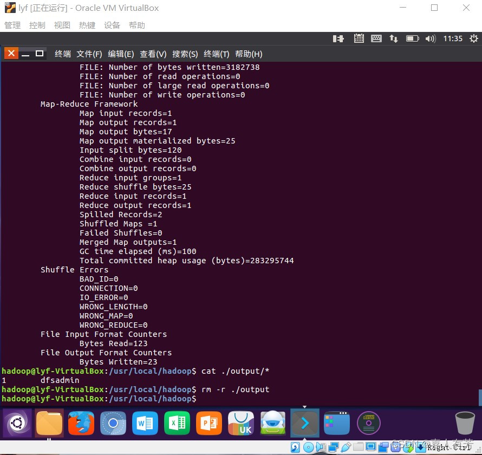Open terminal 查看(V) menu
The width and height of the screenshot is (482, 455).
(153, 54)
